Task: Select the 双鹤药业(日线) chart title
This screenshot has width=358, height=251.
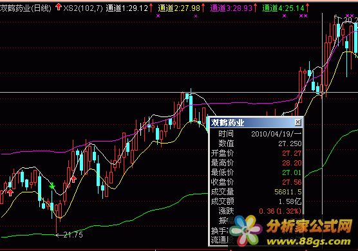Action: 26,8
